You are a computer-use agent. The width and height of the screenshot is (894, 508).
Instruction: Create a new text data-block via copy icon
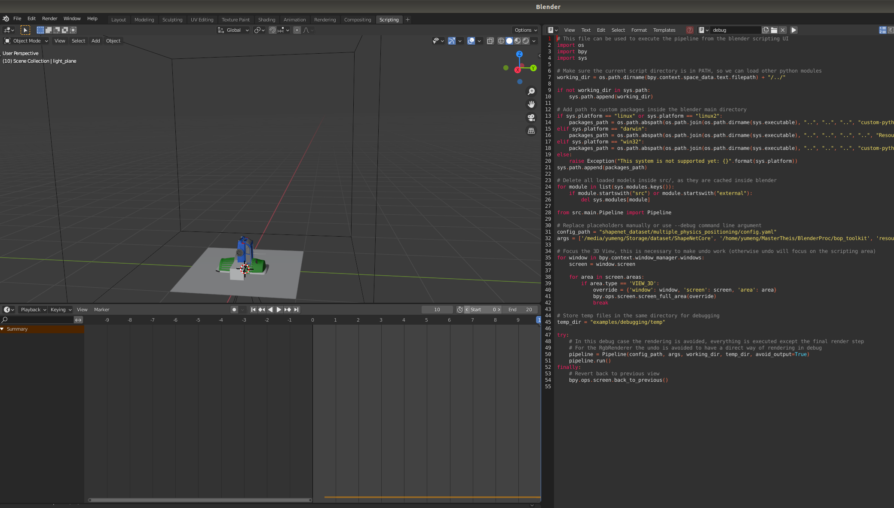coord(765,30)
